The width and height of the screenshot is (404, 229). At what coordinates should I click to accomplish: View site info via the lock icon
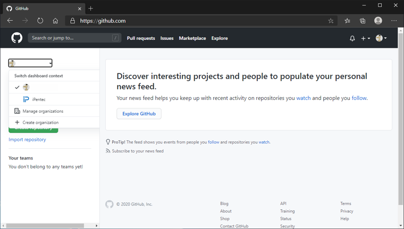click(73, 21)
